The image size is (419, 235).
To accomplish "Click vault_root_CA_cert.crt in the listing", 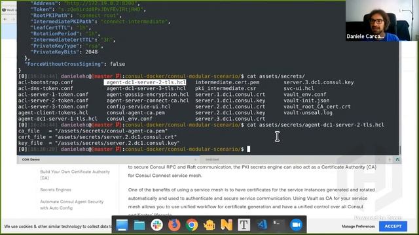I will pyautogui.click(x=317, y=107).
